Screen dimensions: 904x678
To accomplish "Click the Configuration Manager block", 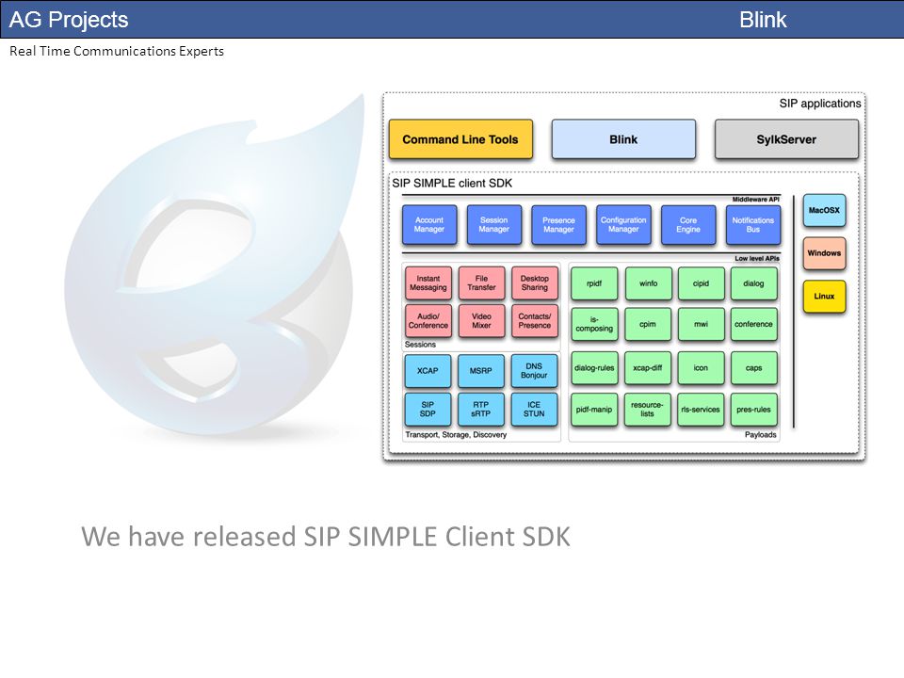I will (623, 225).
